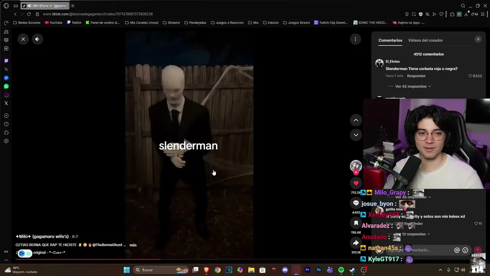Reload the page
Image resolution: width=490 pixels, height=276 pixels.
[x=29, y=14]
